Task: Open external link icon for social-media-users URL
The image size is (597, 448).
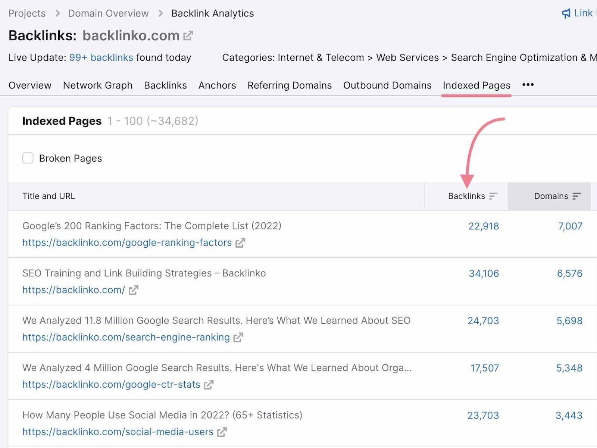Action: click(x=222, y=432)
